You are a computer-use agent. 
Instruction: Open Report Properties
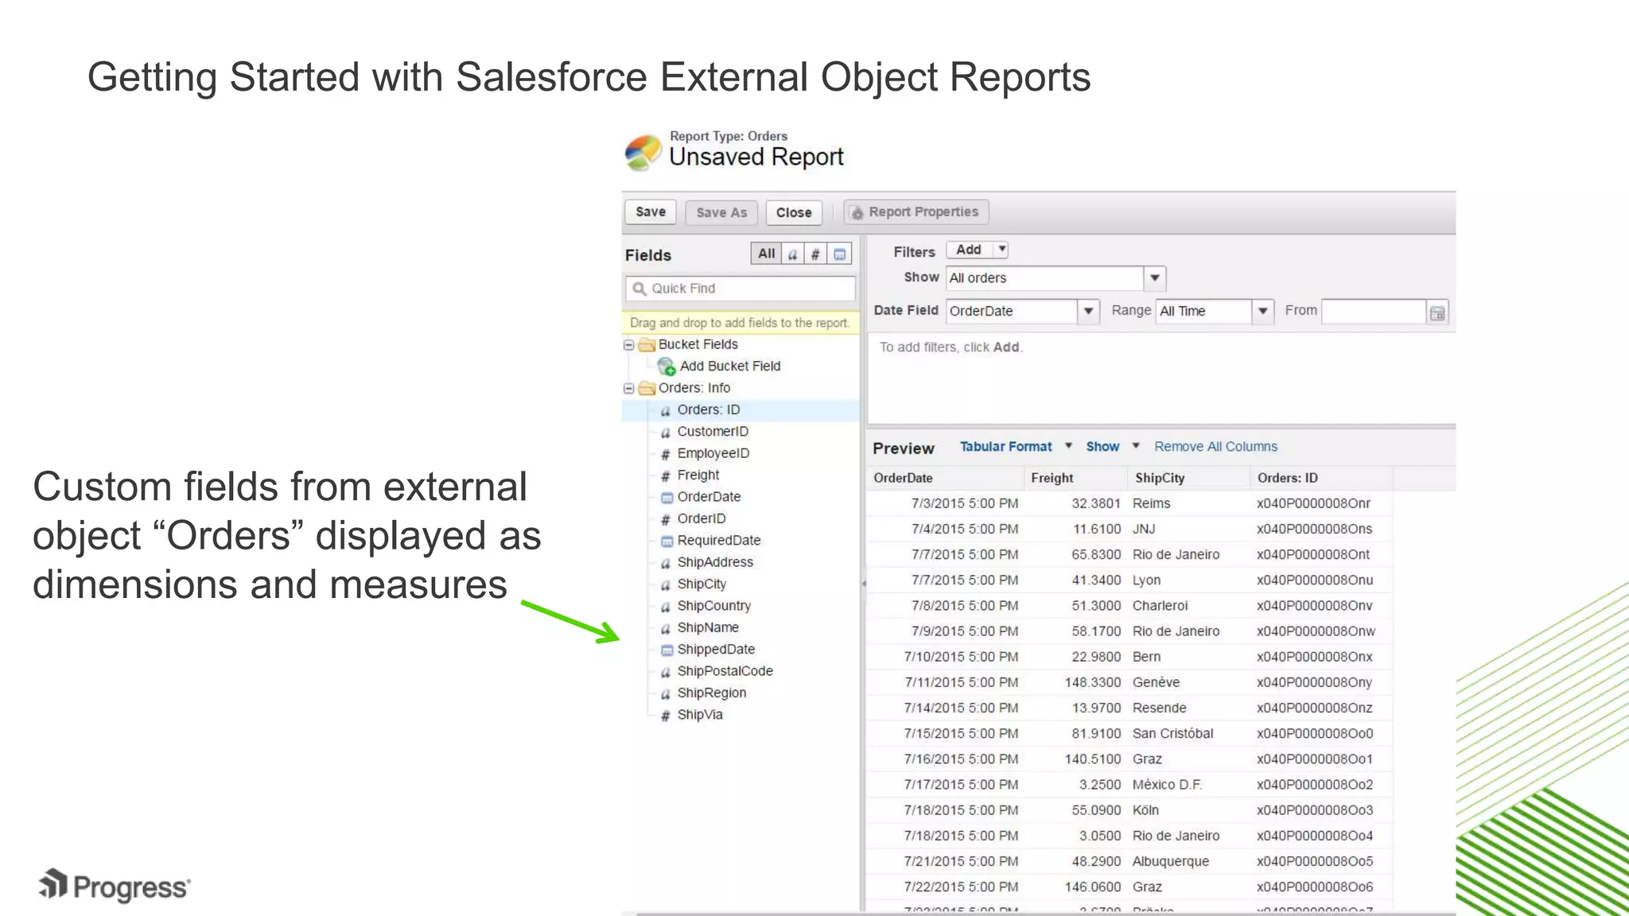coord(916,212)
